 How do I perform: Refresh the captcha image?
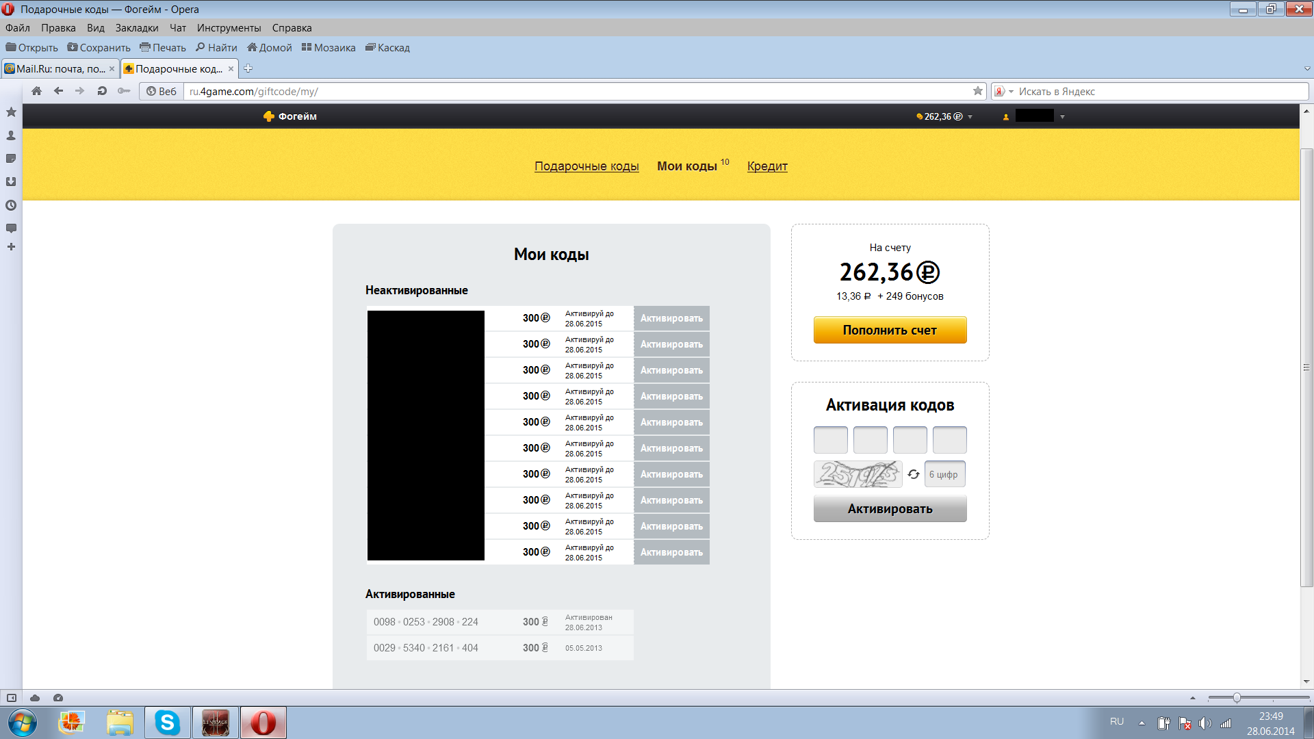point(914,474)
